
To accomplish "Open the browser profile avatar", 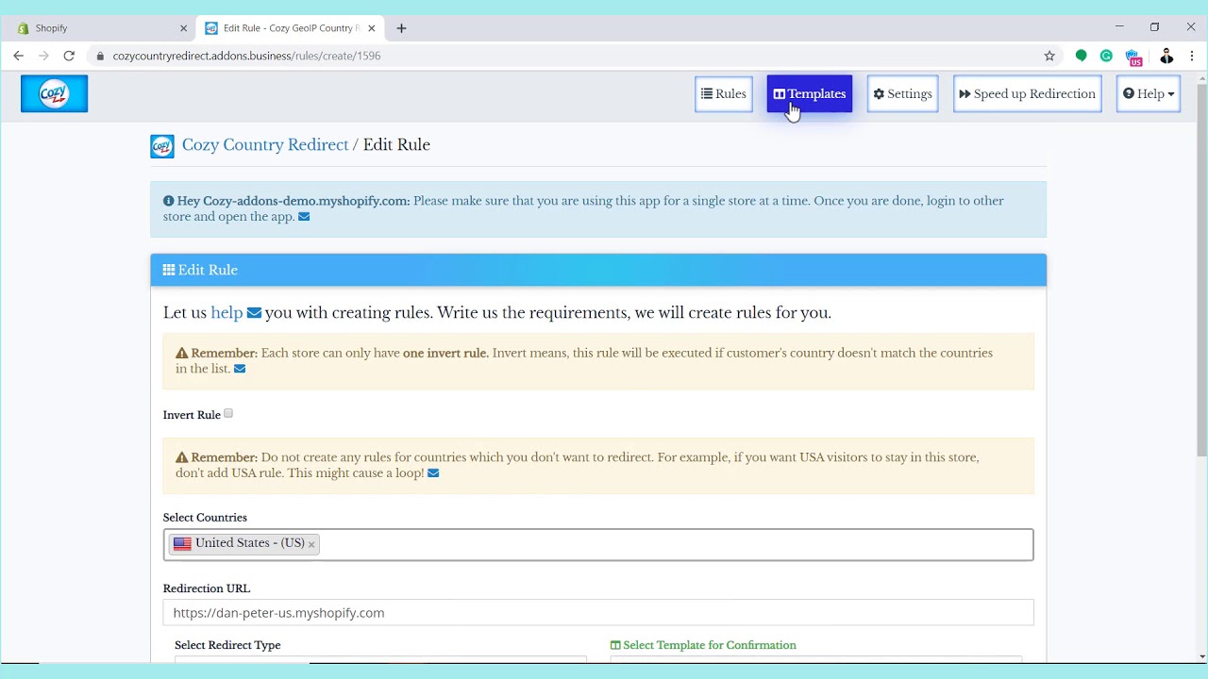I will point(1166,56).
